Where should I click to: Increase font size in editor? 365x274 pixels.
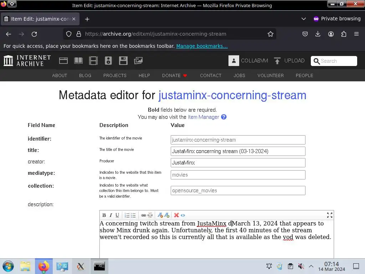tap(167, 215)
